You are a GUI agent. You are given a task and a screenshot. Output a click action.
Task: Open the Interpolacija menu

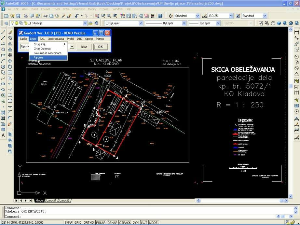tap(56, 39)
